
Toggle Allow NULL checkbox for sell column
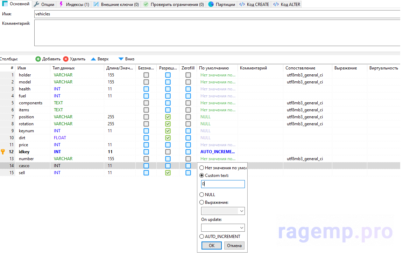[x=168, y=172]
